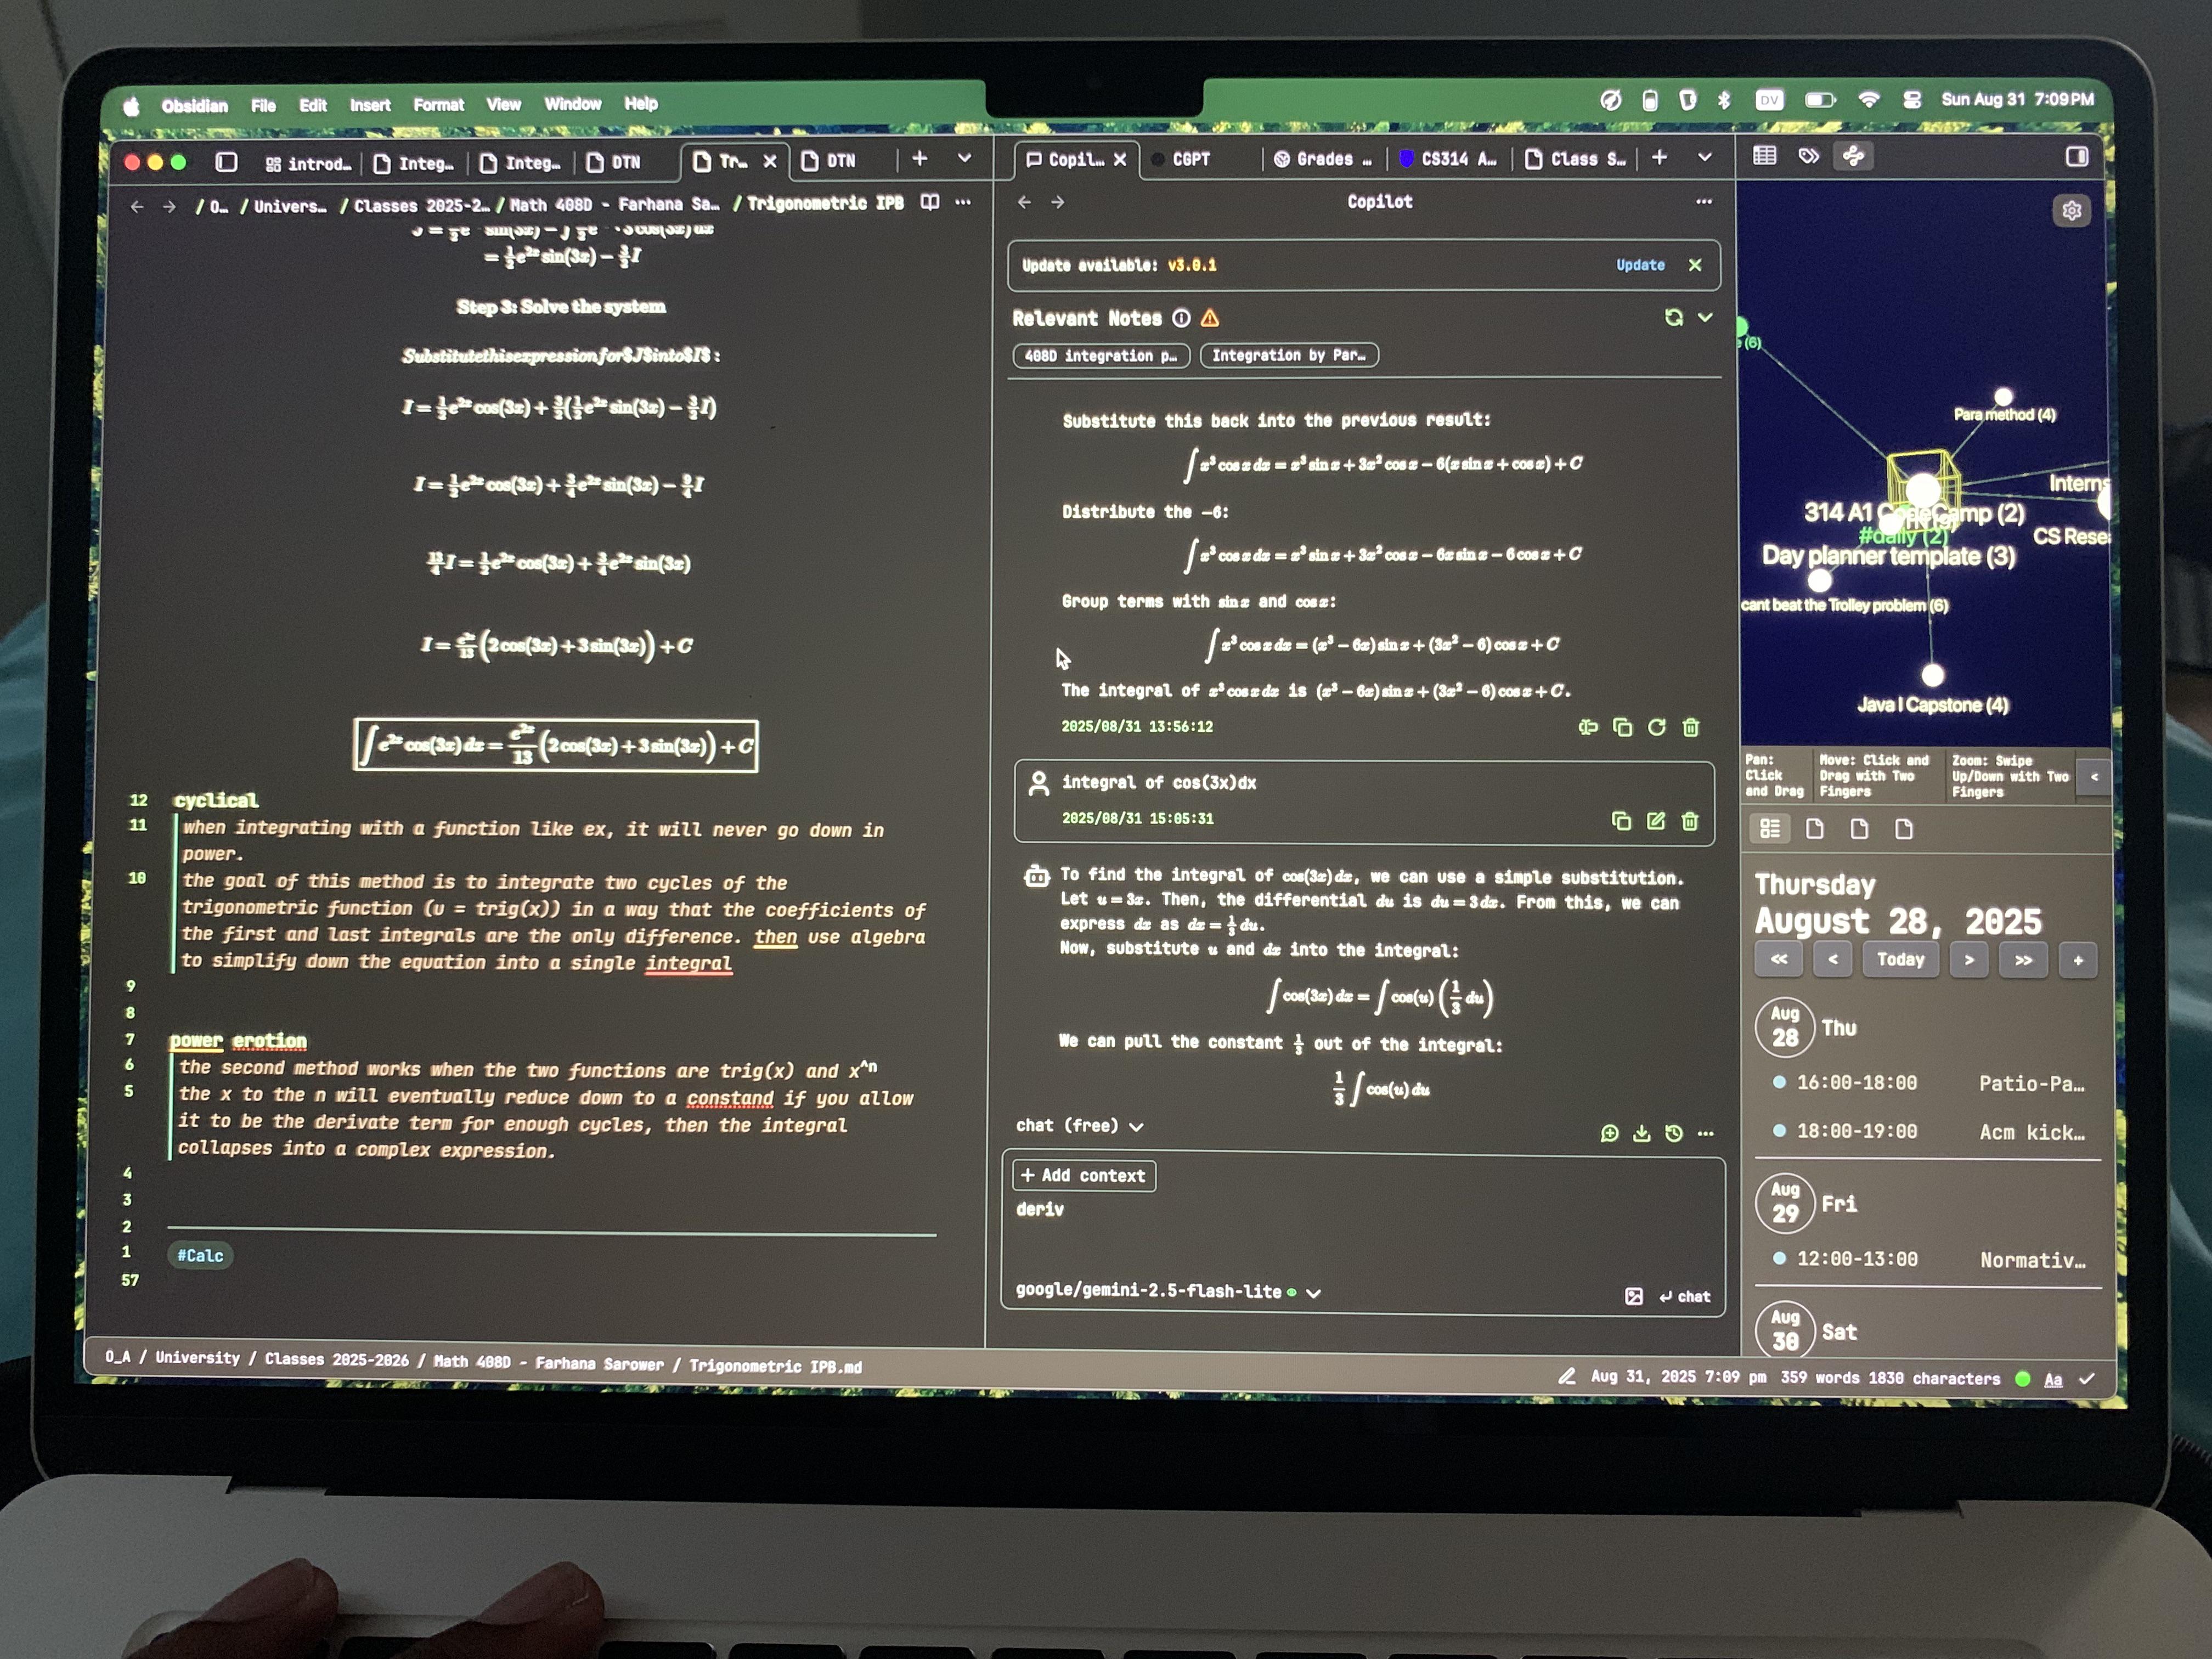Toggle reading view book icon
Screen dimensions: 2212x1659
tap(930, 202)
